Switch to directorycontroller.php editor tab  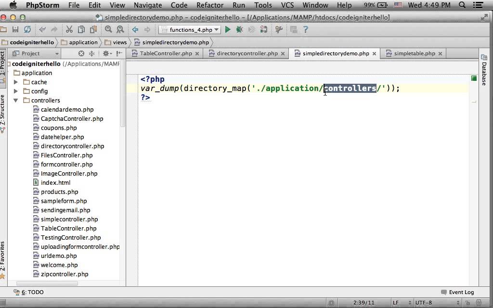pyautogui.click(x=247, y=53)
